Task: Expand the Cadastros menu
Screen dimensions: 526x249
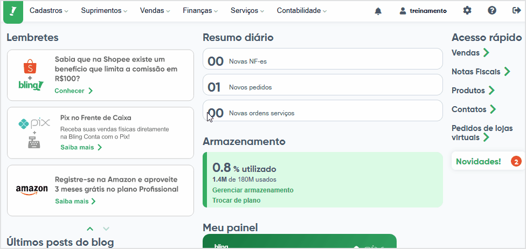Action: (x=49, y=11)
